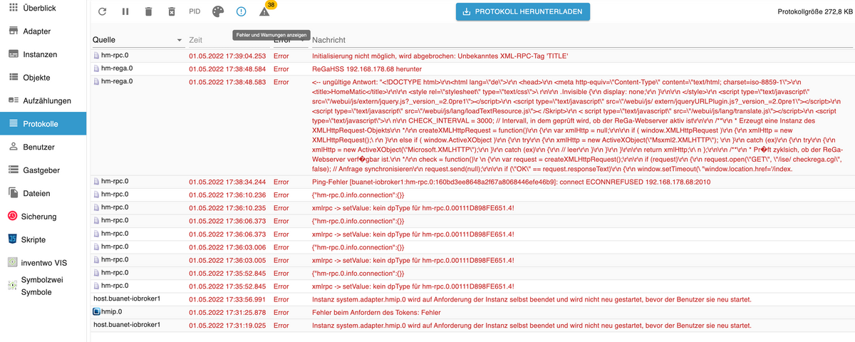Click the hmip.0 adapter icon in the log
Image resolution: width=855 pixels, height=342 pixels.
98,312
